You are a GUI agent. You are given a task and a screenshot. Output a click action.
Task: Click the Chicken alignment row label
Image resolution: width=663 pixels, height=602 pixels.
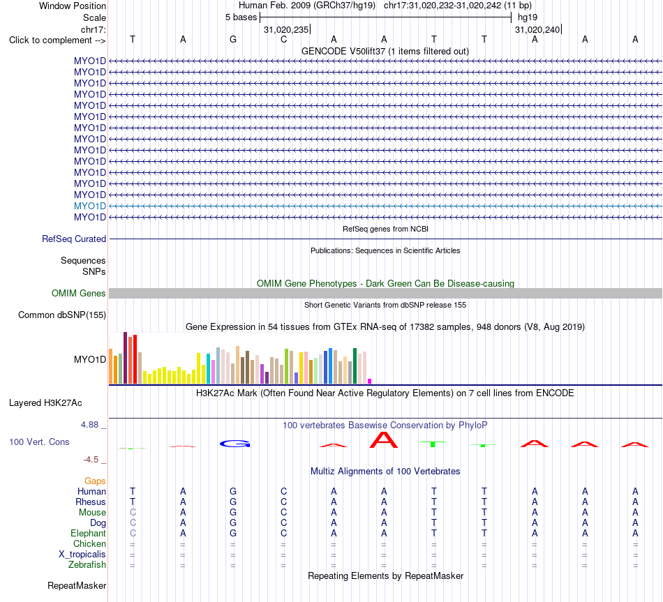[x=89, y=543]
